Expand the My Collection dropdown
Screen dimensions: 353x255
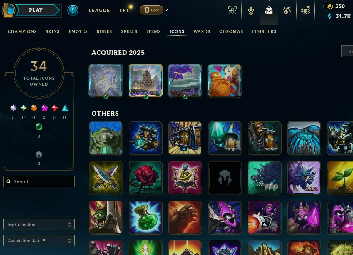pyautogui.click(x=39, y=224)
